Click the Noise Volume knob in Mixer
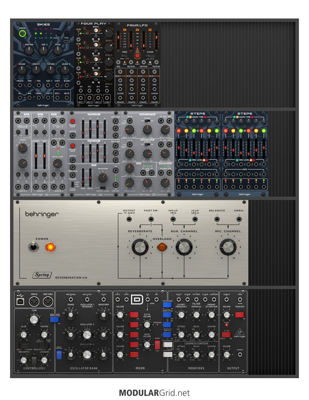The image size is (309, 400). (147, 345)
